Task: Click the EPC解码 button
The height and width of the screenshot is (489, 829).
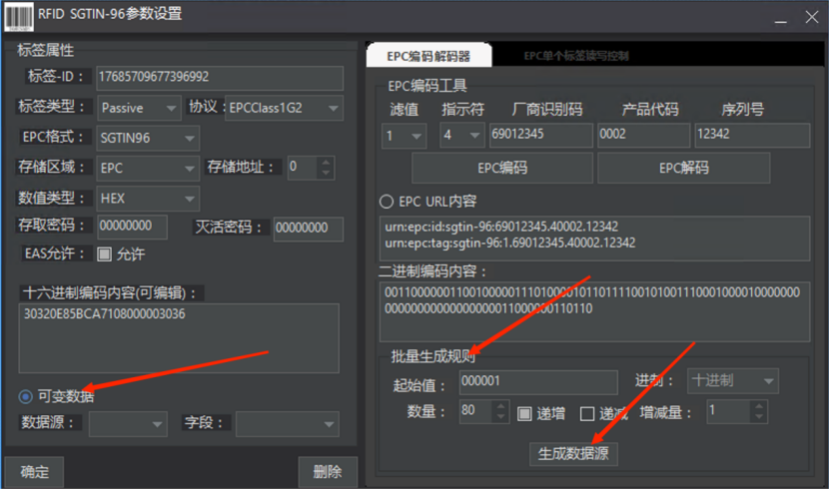Action: point(683,168)
